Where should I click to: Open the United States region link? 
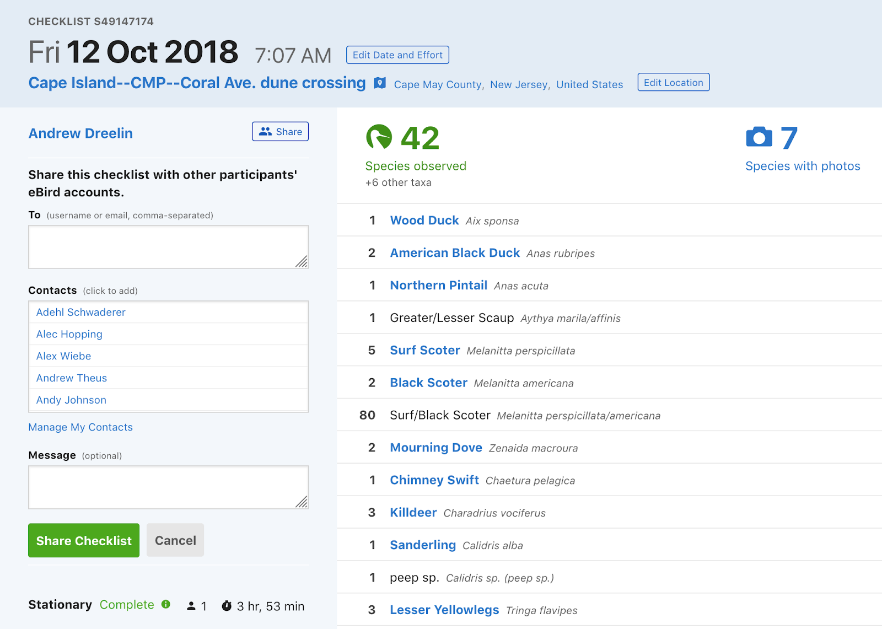click(589, 84)
